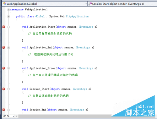Collapse the Application_End method
157x119 pixels.
(8, 47)
